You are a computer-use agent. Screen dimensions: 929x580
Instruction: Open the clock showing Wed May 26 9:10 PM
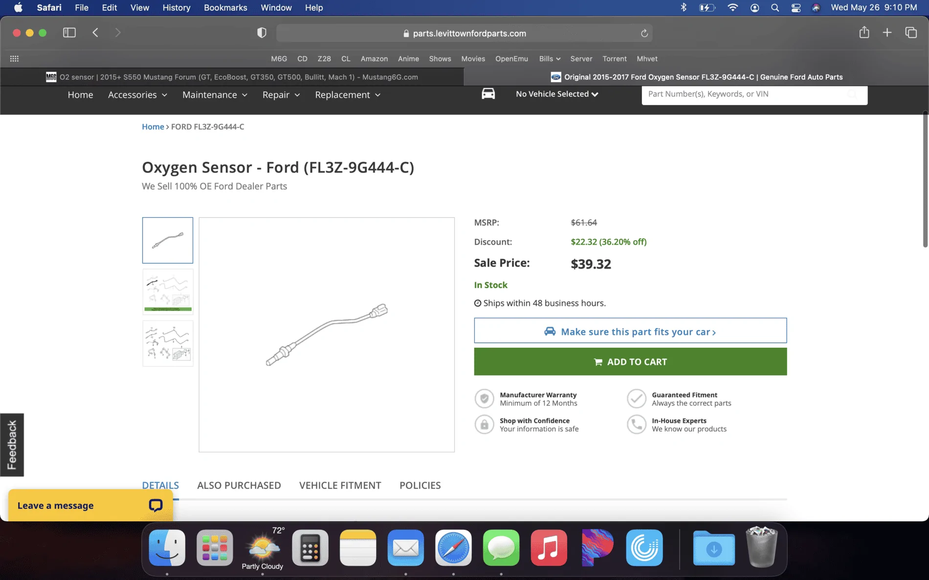coord(874,8)
